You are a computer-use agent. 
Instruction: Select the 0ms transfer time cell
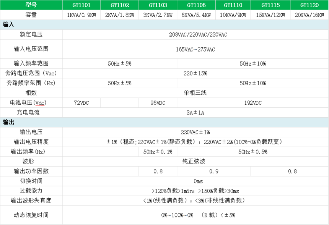point(195,181)
